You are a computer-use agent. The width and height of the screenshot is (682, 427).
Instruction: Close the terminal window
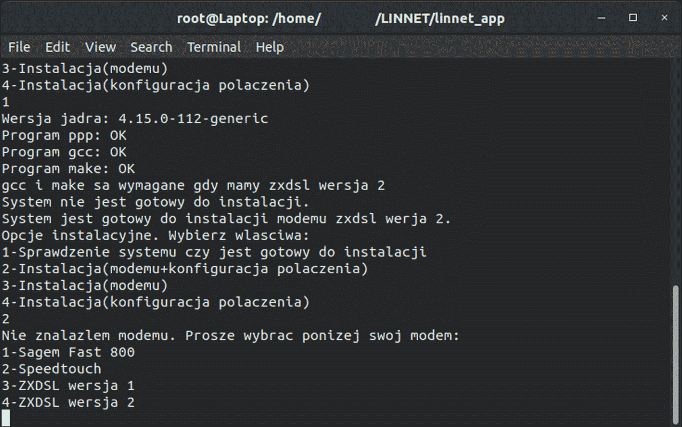click(x=664, y=18)
